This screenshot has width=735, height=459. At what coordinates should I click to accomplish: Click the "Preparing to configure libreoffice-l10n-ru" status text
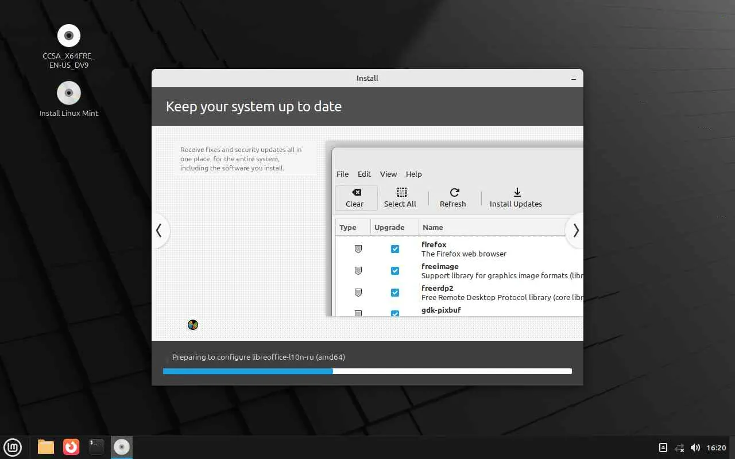(x=258, y=357)
